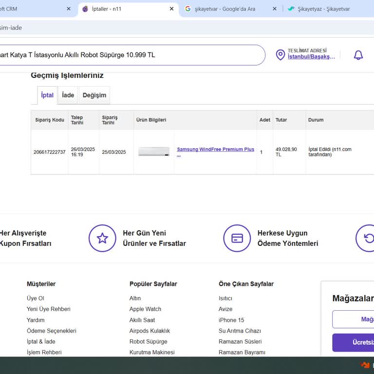Close the şikayetvar Google search tab
This screenshot has height=374, width=374.
point(274,9)
